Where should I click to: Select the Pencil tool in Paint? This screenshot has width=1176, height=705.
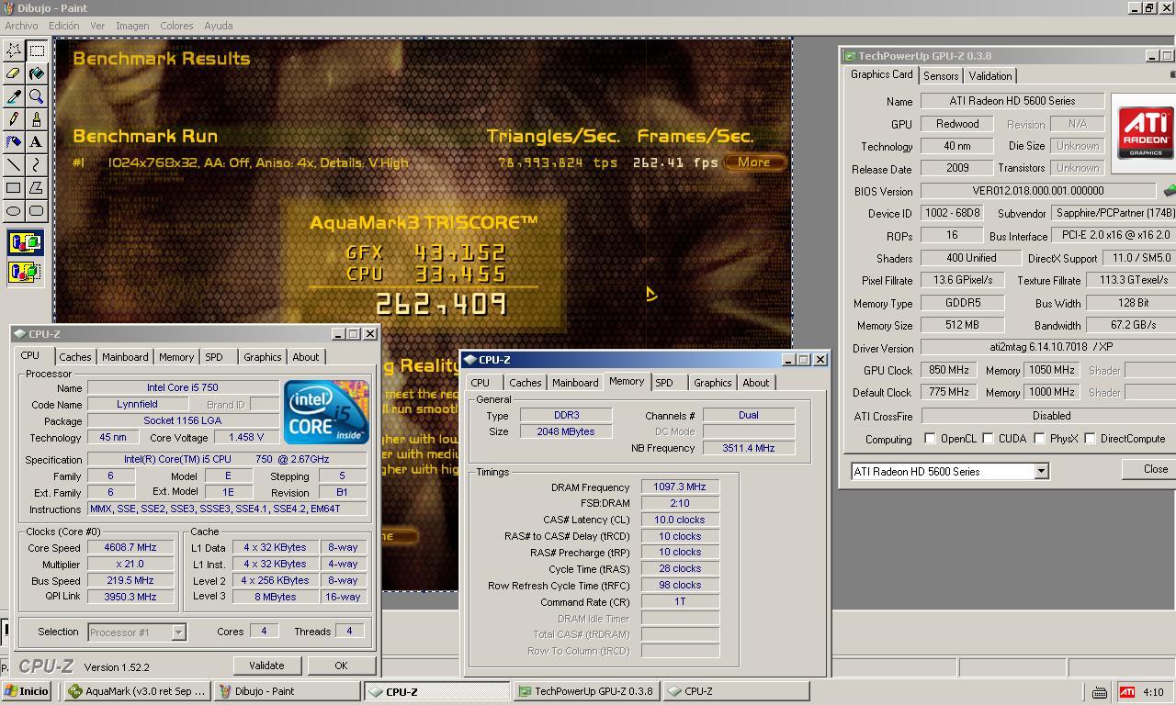click(x=14, y=119)
